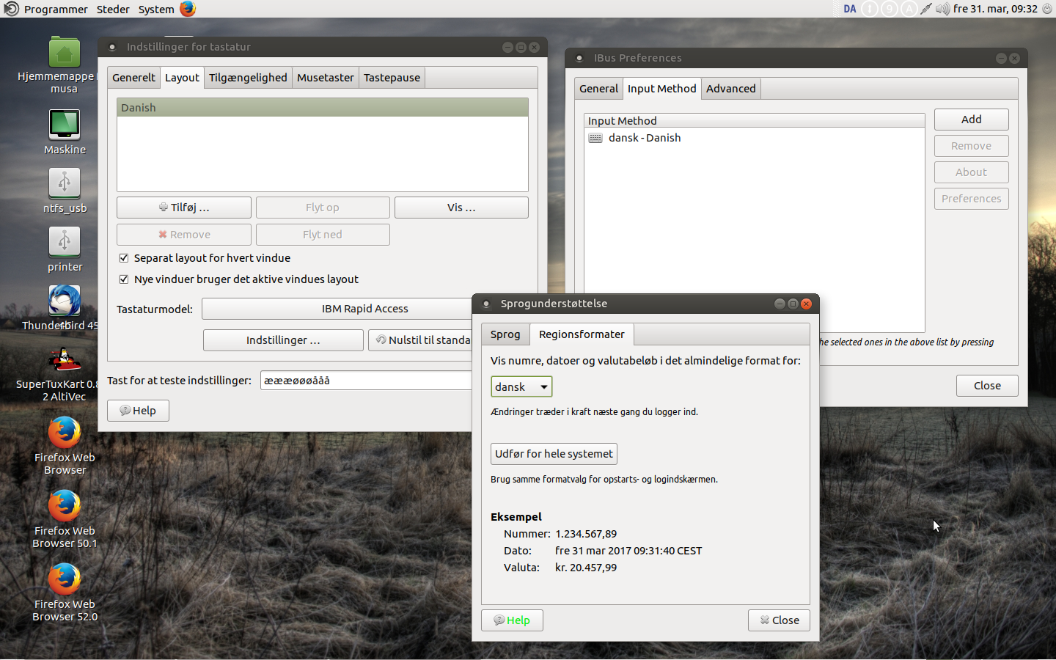Launch SuperTuxKart from the desktop icon

[65, 360]
